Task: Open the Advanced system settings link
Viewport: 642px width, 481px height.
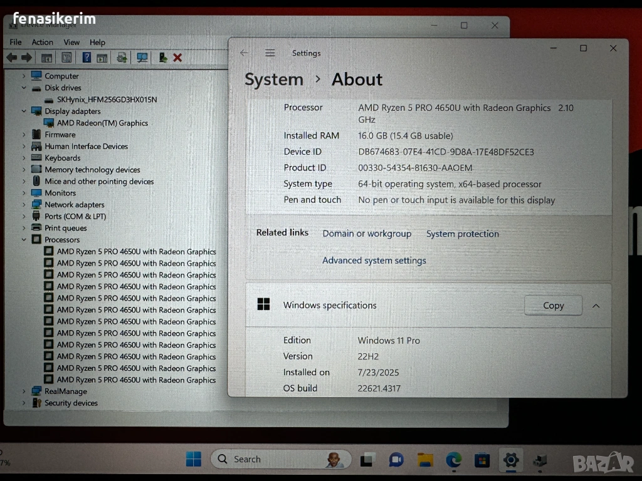Action: coord(374,261)
